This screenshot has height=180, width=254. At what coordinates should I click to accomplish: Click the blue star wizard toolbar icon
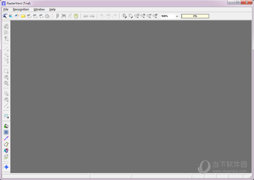[5, 16]
